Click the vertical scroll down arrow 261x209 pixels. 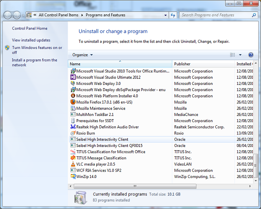click(256, 181)
